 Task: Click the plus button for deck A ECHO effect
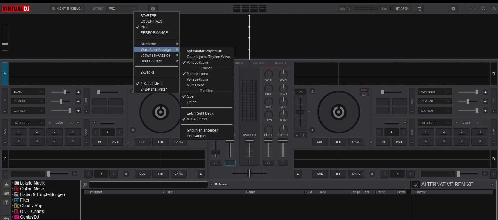(78, 92)
